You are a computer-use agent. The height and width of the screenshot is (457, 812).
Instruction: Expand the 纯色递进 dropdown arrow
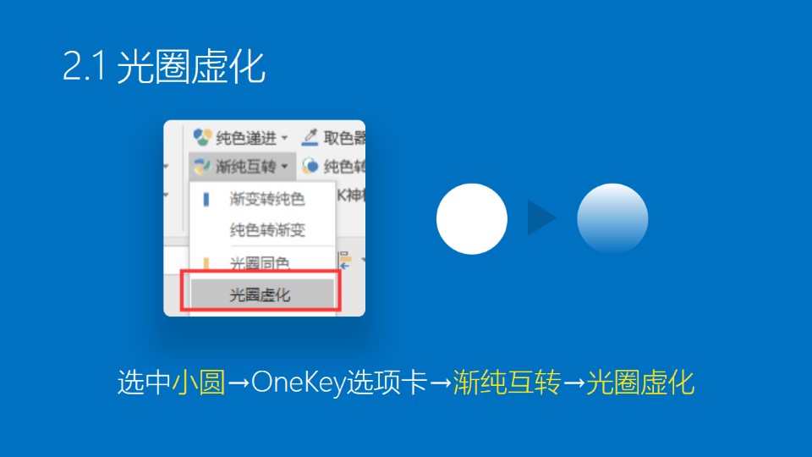coord(284,138)
